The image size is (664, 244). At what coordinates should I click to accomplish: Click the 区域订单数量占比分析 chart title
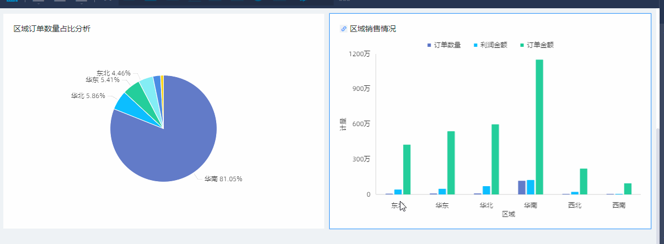coord(52,29)
